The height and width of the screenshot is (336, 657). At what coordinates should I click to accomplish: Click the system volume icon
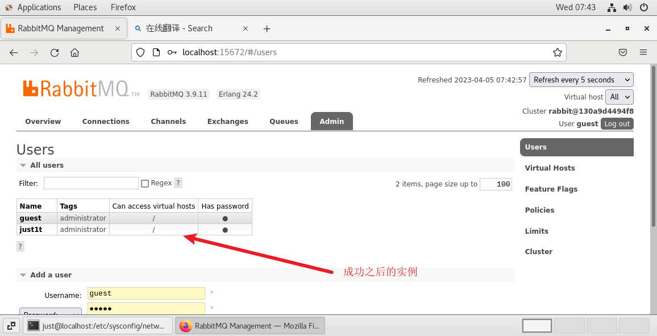coord(627,7)
